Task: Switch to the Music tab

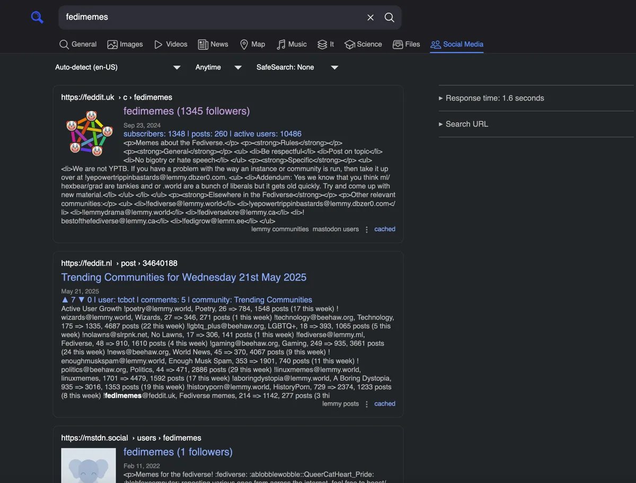Action: pos(291,45)
